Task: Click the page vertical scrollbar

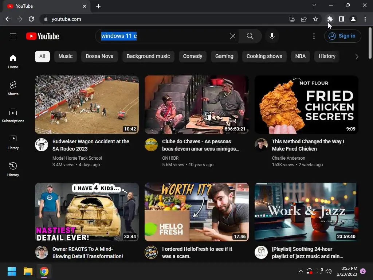Action: [x=370, y=43]
